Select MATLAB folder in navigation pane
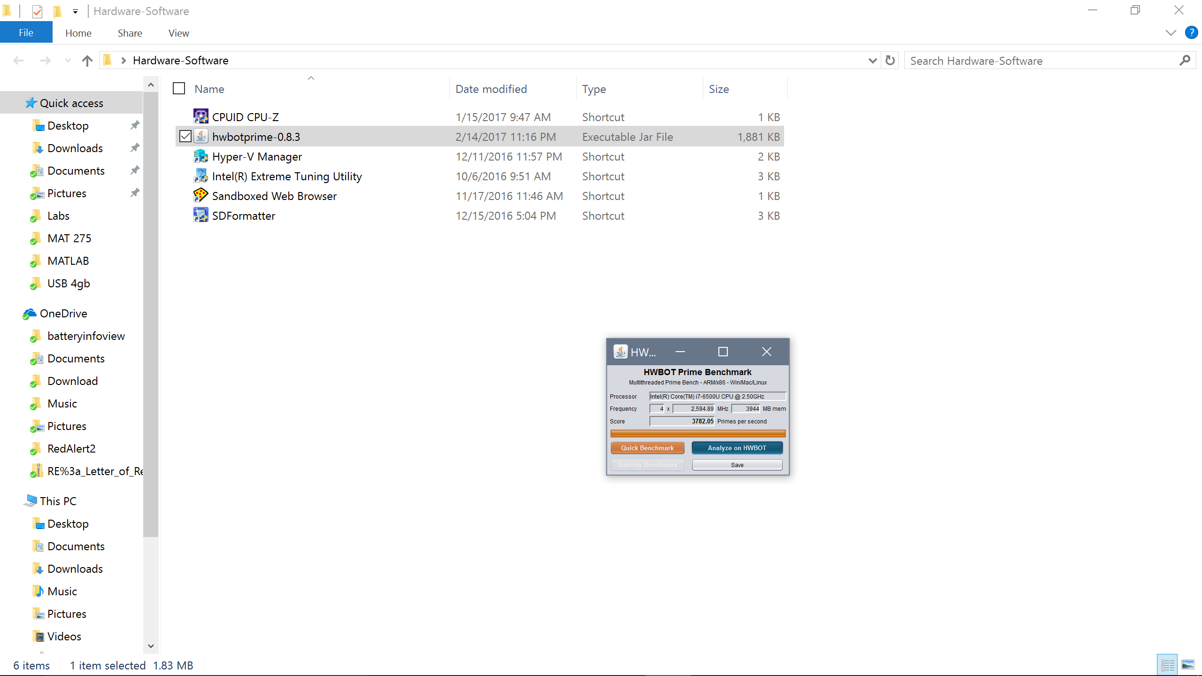Image resolution: width=1202 pixels, height=676 pixels. coord(68,261)
